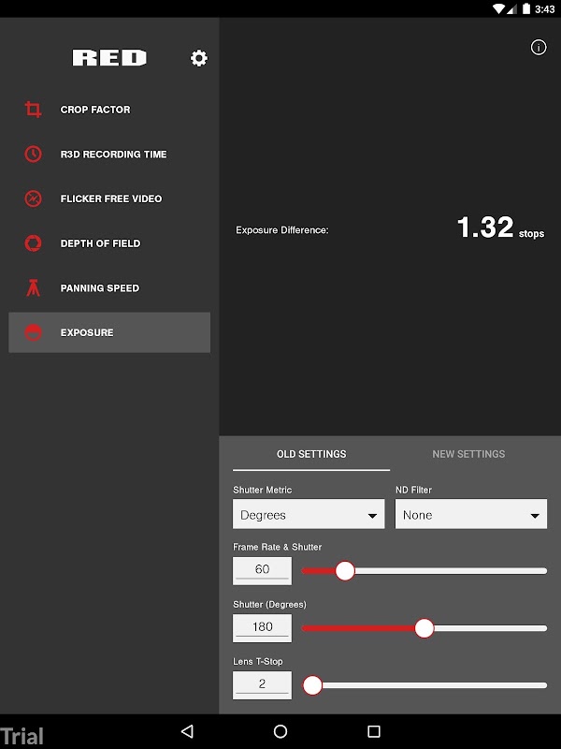Screen dimensions: 561x749
Task: Edit the shutter degrees field showing 180
Action: (262, 628)
